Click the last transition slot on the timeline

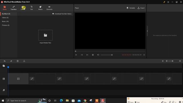pyautogui.click(x=169, y=79)
